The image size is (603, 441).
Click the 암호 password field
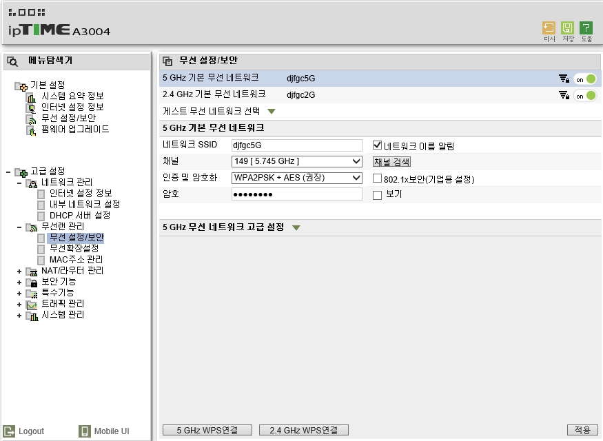pos(296,194)
